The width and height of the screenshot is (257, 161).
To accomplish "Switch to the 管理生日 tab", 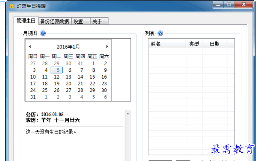I will coord(26,21).
